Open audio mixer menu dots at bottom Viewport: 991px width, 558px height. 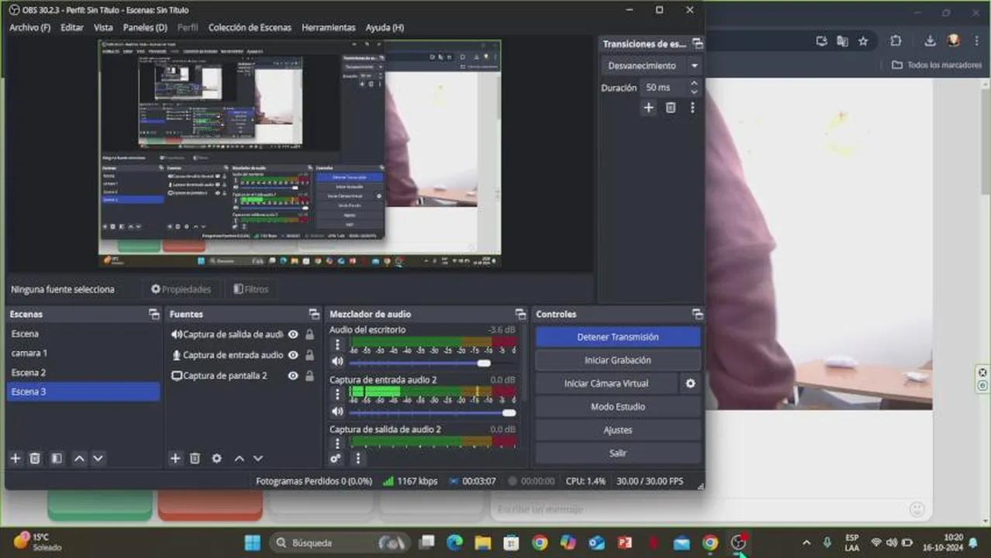(x=357, y=458)
